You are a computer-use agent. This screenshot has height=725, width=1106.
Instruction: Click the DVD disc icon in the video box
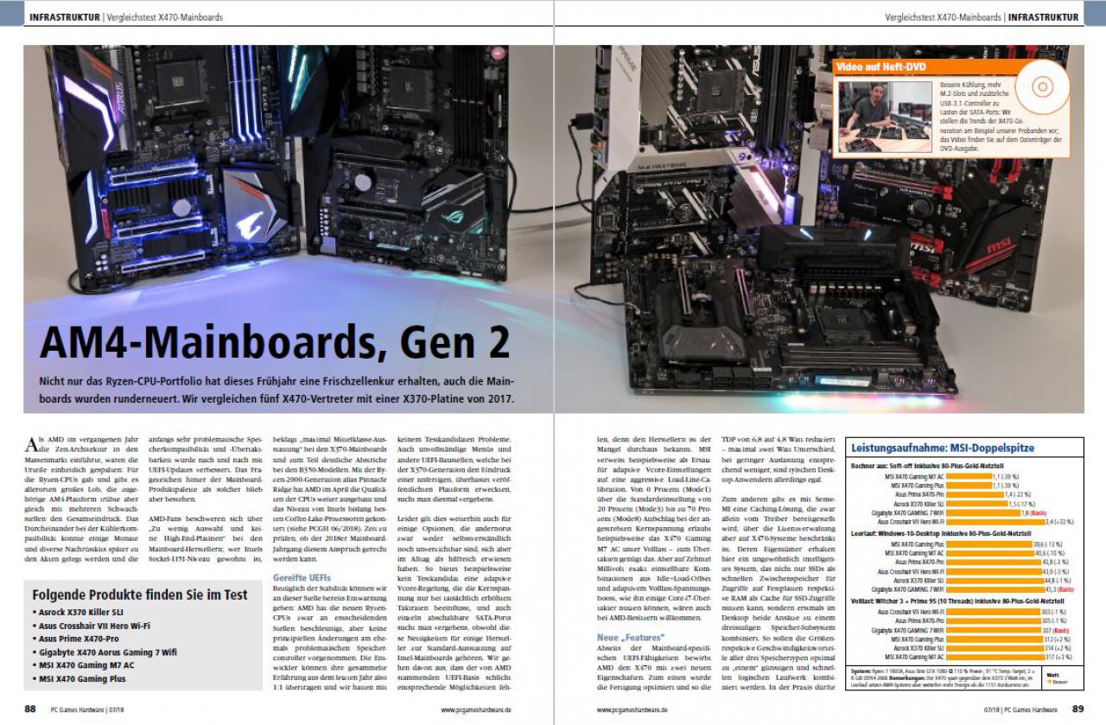pos(1041,86)
